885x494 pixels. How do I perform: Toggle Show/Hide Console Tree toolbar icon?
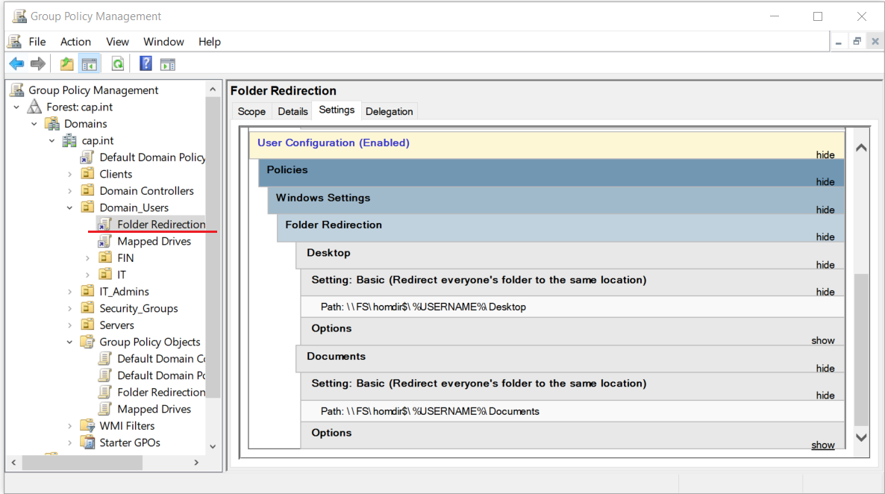pyautogui.click(x=90, y=64)
